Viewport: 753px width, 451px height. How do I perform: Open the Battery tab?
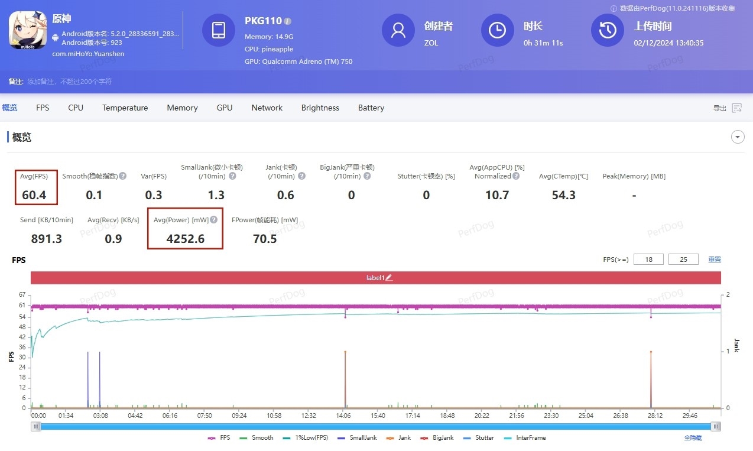[371, 108]
